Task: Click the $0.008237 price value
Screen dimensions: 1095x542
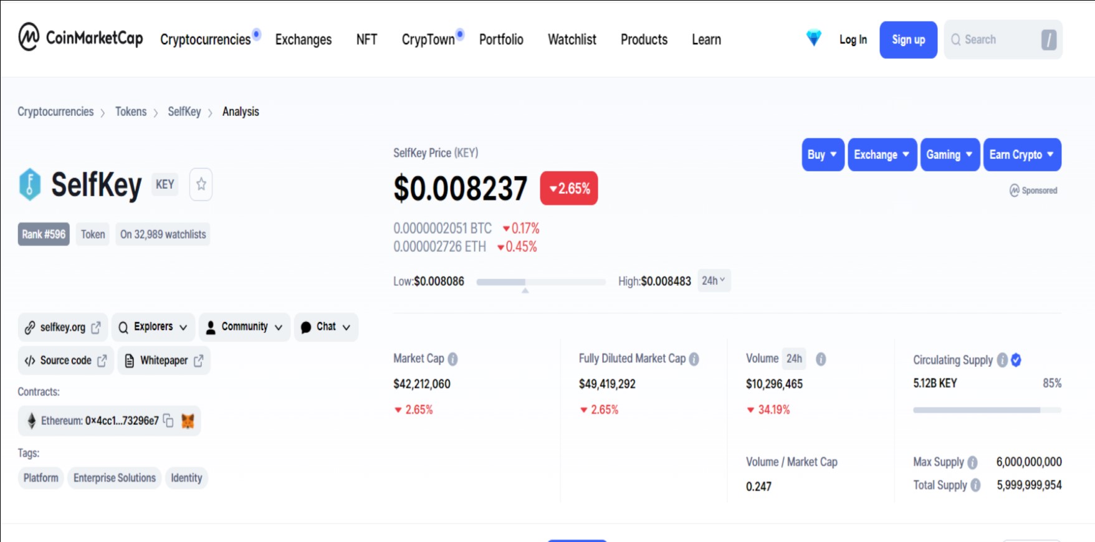Action: point(461,188)
